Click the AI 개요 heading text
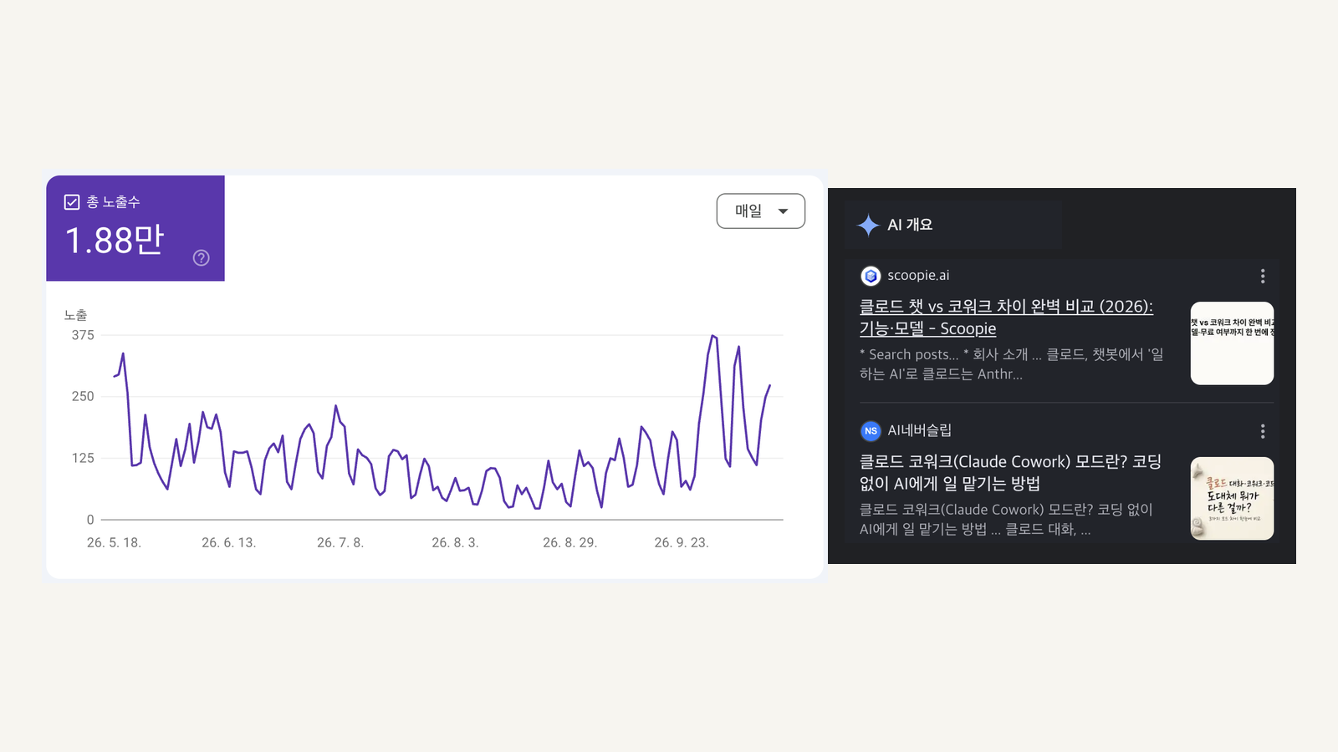The height and width of the screenshot is (752, 1338). point(910,225)
